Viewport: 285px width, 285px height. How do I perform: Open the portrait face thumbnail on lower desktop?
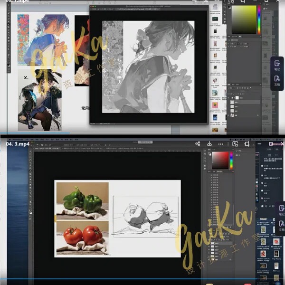point(276,253)
